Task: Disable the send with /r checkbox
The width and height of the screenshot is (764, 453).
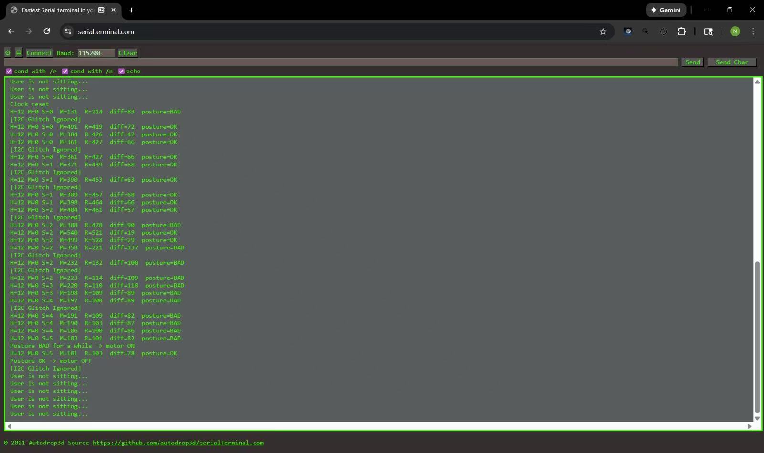Action: point(9,71)
